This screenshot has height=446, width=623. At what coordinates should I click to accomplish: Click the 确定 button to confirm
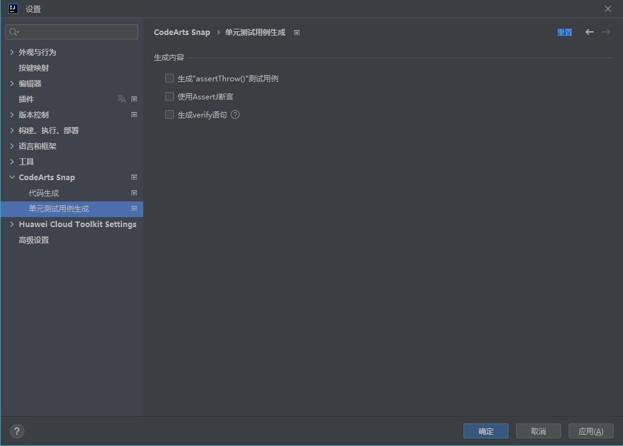486,431
